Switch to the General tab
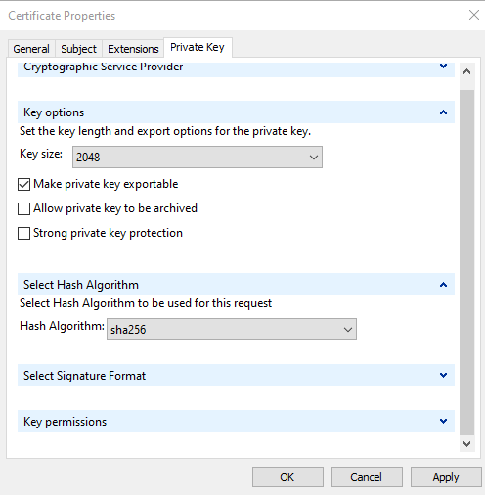This screenshot has width=485, height=495. pyautogui.click(x=31, y=49)
